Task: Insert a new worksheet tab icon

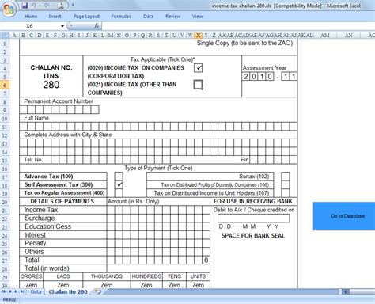Action: click(x=98, y=291)
